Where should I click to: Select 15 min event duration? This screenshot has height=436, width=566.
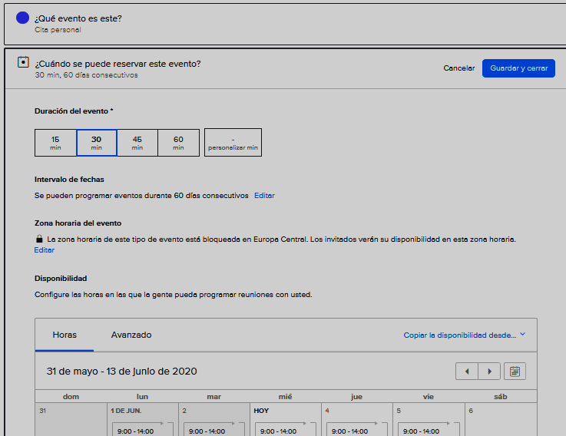[55, 143]
